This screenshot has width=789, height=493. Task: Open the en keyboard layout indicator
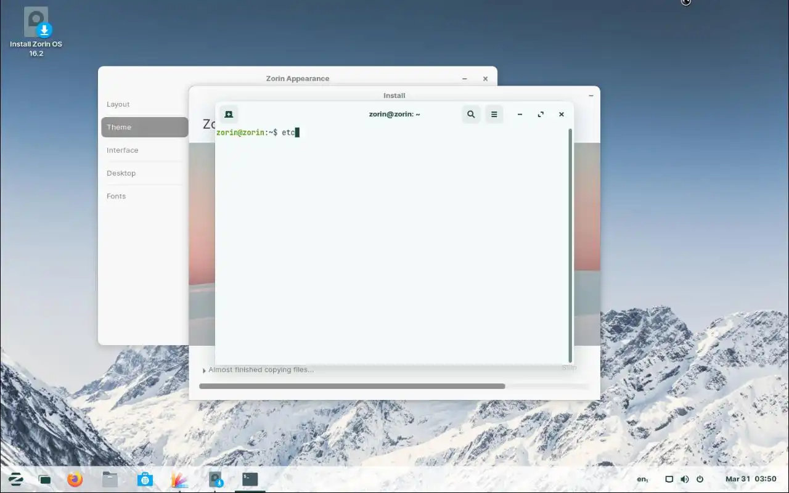(642, 479)
